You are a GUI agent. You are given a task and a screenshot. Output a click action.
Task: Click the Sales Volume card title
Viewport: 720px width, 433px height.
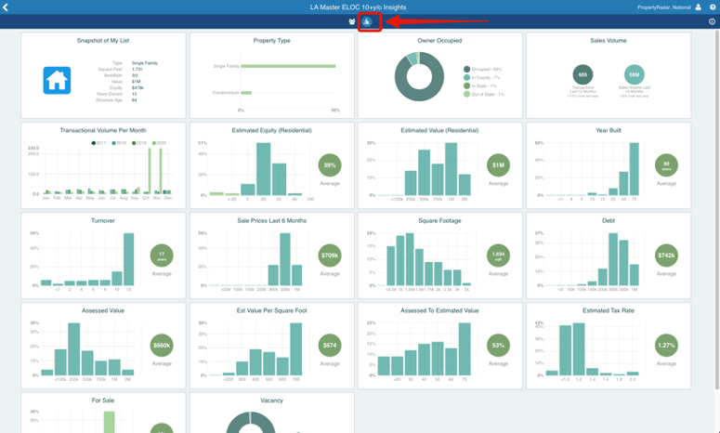(x=609, y=40)
